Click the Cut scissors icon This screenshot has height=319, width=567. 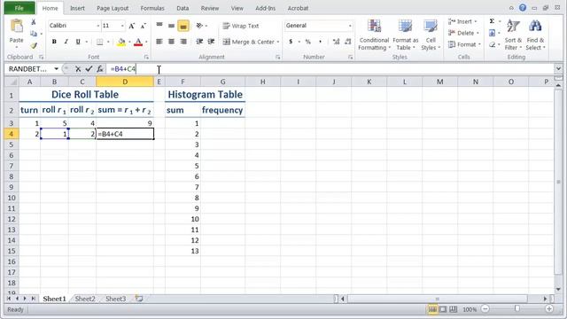click(34, 22)
